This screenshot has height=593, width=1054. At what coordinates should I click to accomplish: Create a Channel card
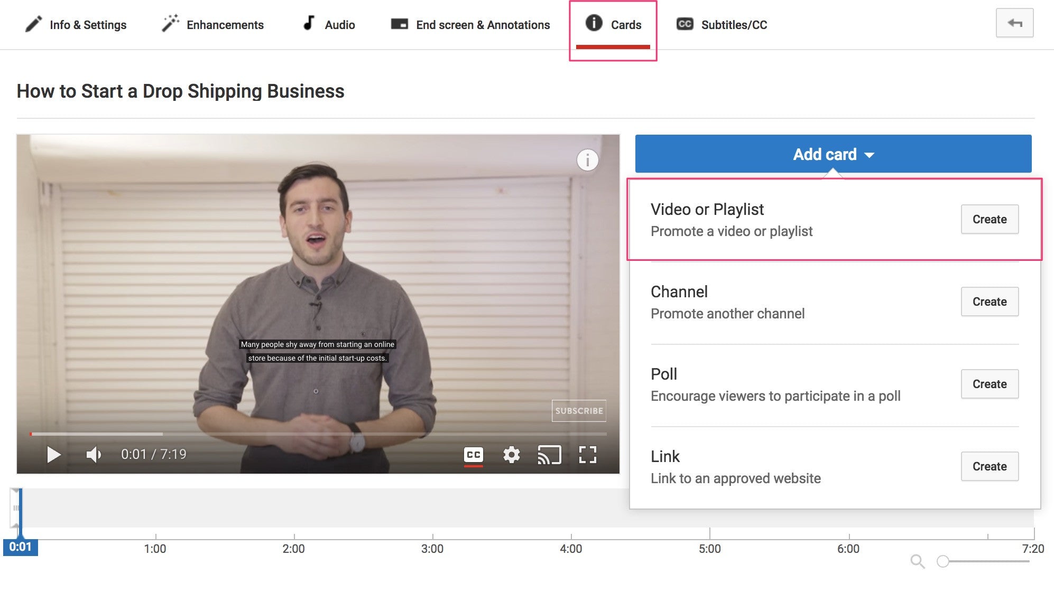[990, 302]
